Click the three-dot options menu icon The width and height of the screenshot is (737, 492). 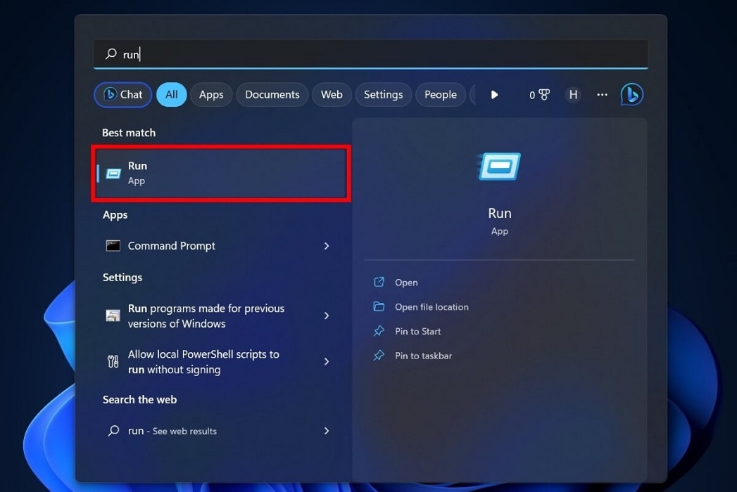click(602, 94)
